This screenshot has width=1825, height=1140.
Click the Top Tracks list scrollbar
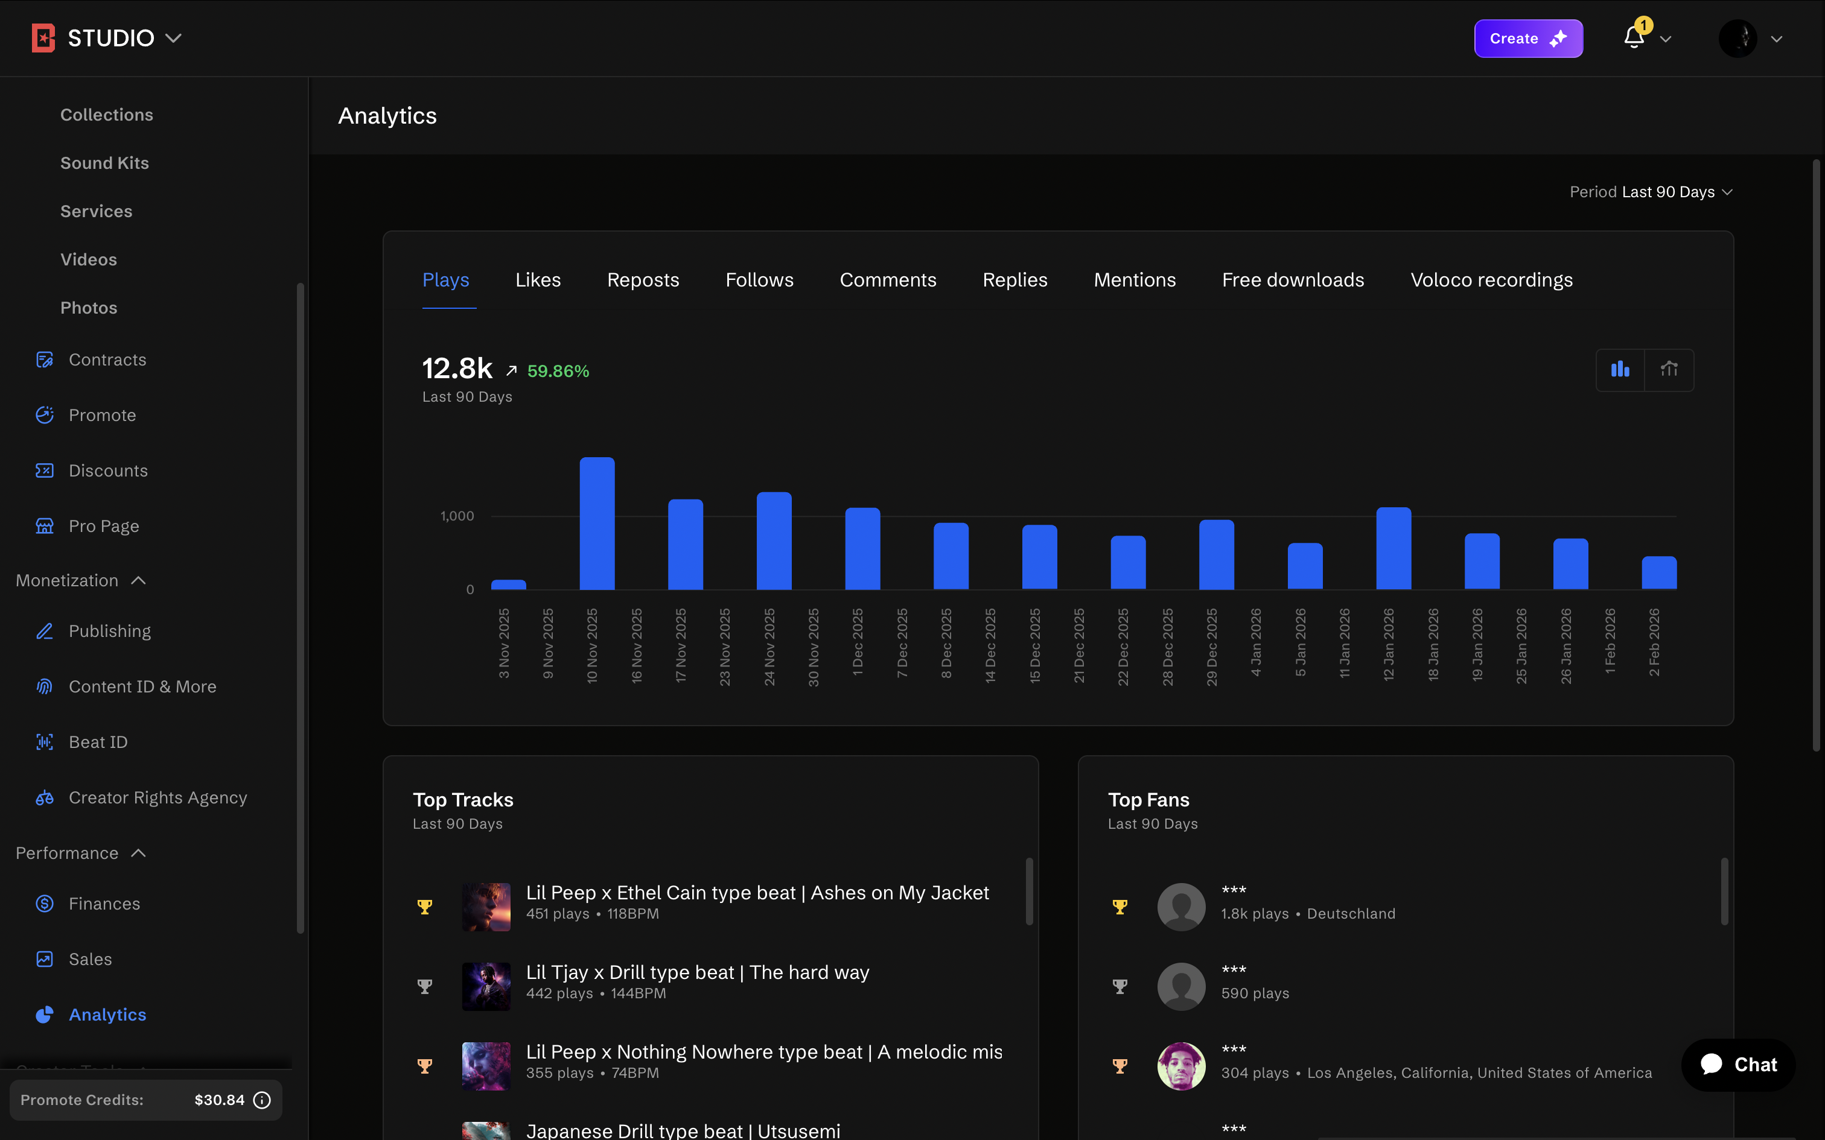point(1028,891)
